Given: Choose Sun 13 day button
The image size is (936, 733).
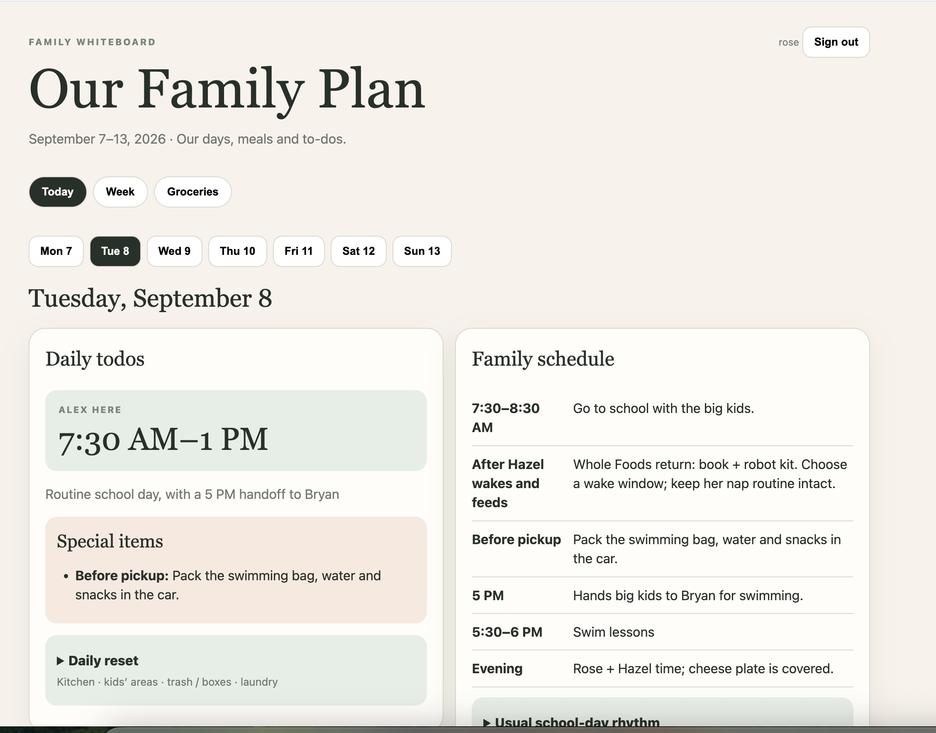Looking at the screenshot, I should (x=422, y=251).
